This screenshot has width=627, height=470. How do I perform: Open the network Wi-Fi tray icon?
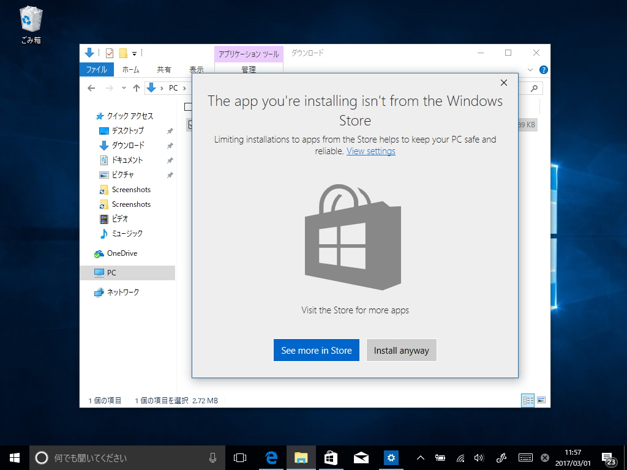pyautogui.click(x=460, y=458)
